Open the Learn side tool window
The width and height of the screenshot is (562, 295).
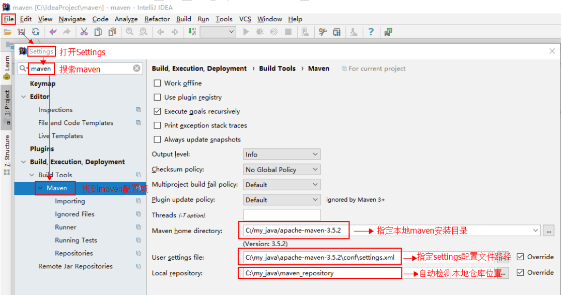7,67
